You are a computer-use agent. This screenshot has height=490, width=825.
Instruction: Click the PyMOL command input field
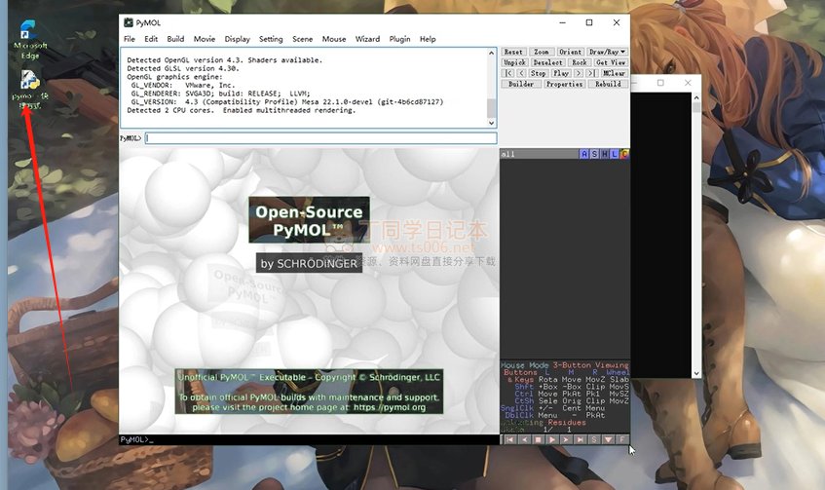tap(320, 138)
